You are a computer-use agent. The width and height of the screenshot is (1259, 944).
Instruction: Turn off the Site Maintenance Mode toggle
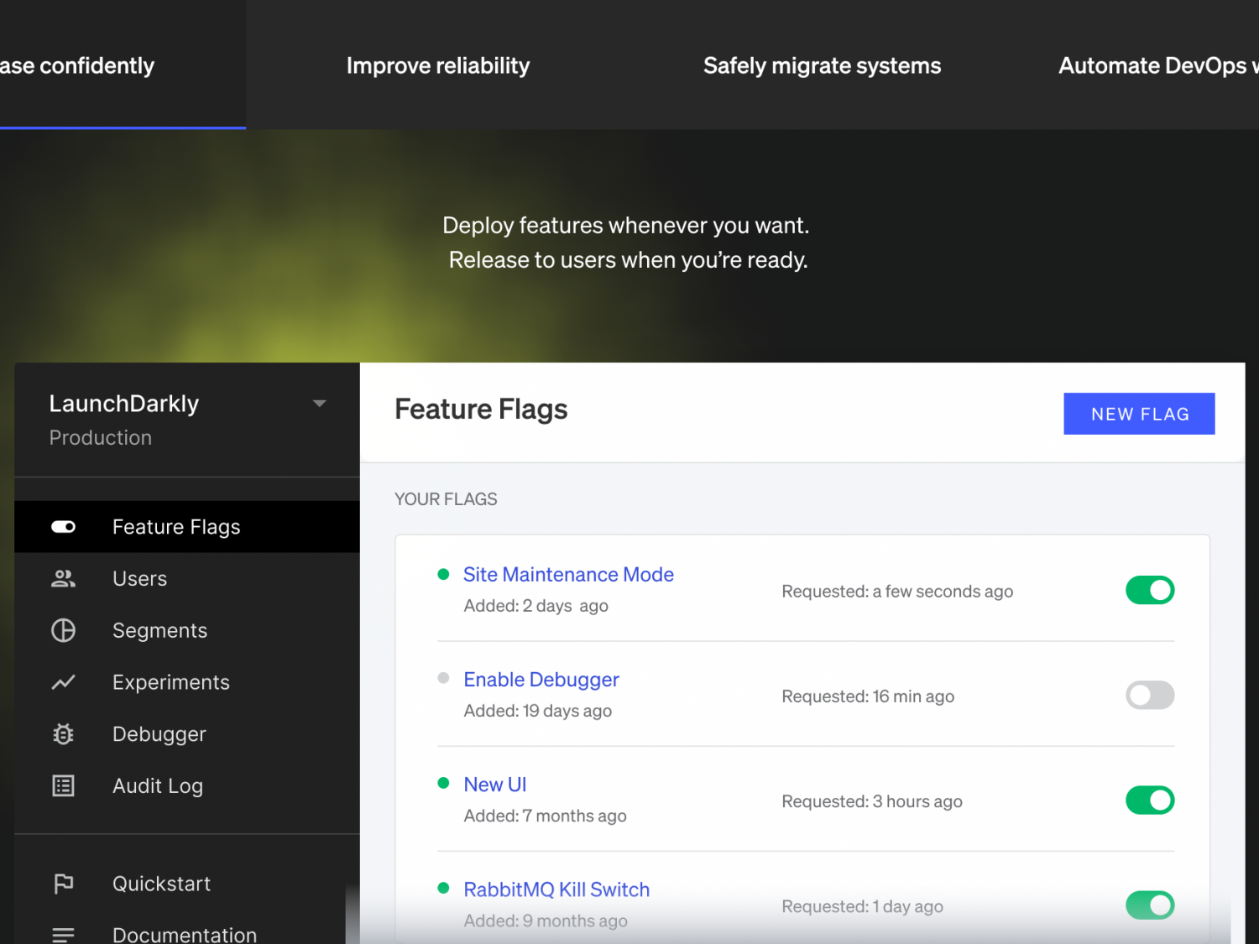1149,590
